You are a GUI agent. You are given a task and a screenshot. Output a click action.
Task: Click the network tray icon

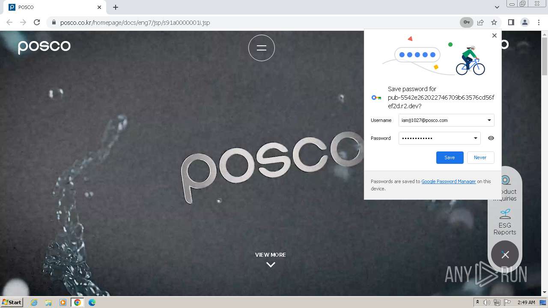click(x=497, y=302)
